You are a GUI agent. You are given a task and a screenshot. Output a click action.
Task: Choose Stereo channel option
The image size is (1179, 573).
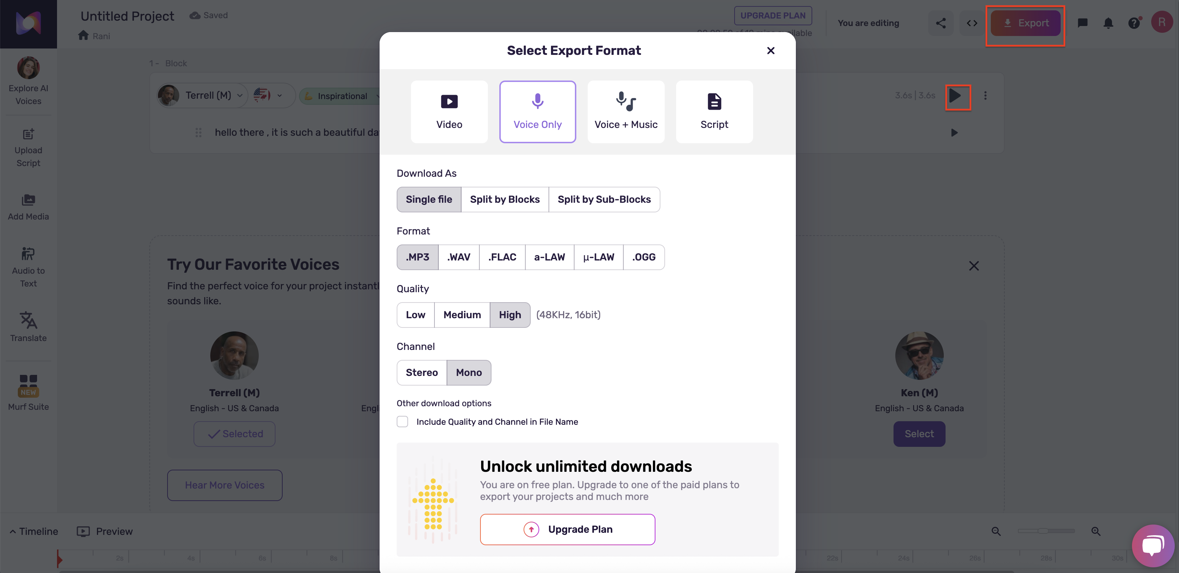422,372
